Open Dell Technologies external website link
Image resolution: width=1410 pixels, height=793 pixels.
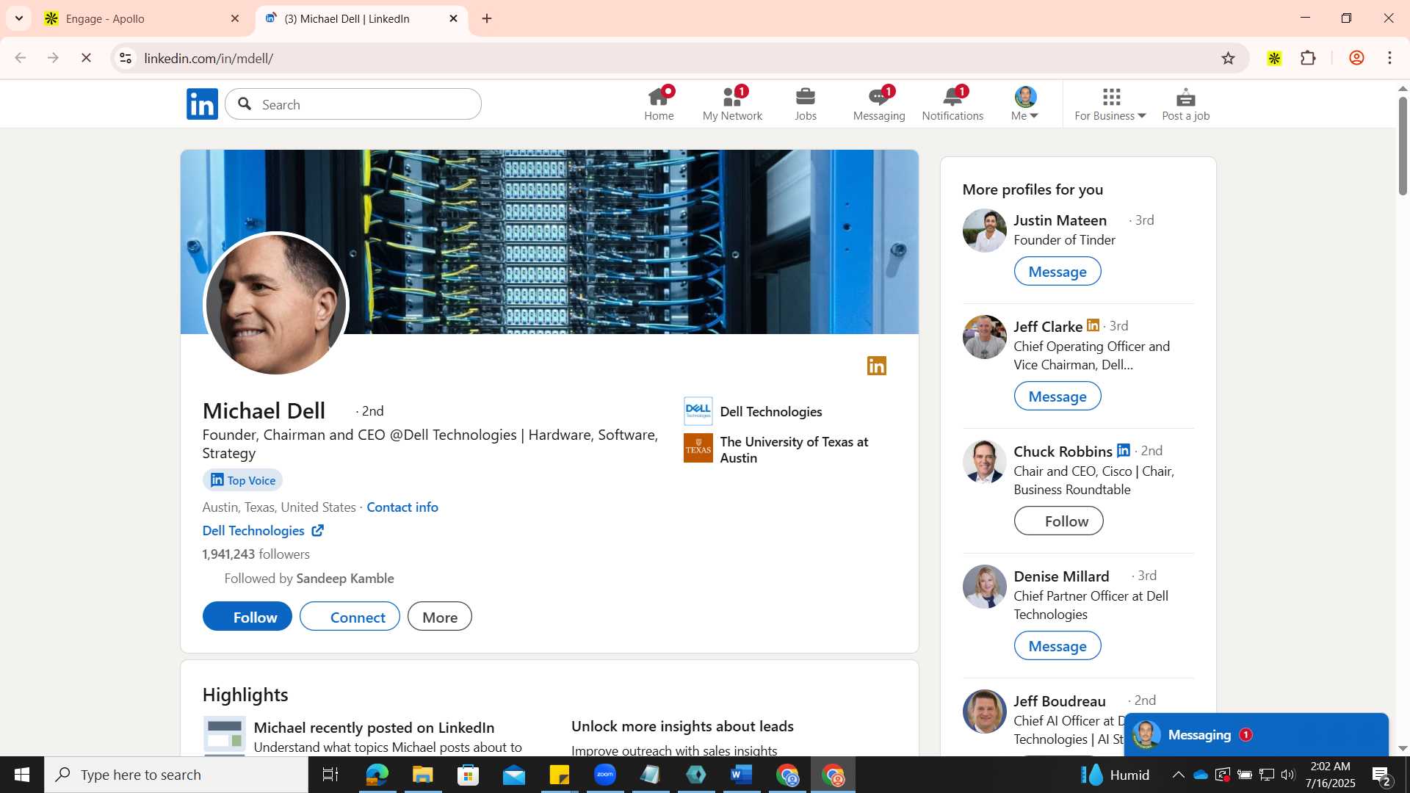[263, 531]
